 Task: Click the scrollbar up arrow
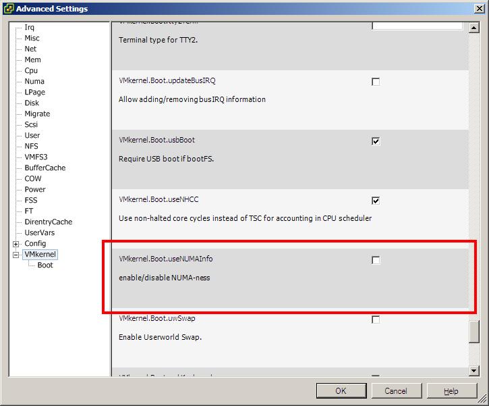coord(475,26)
